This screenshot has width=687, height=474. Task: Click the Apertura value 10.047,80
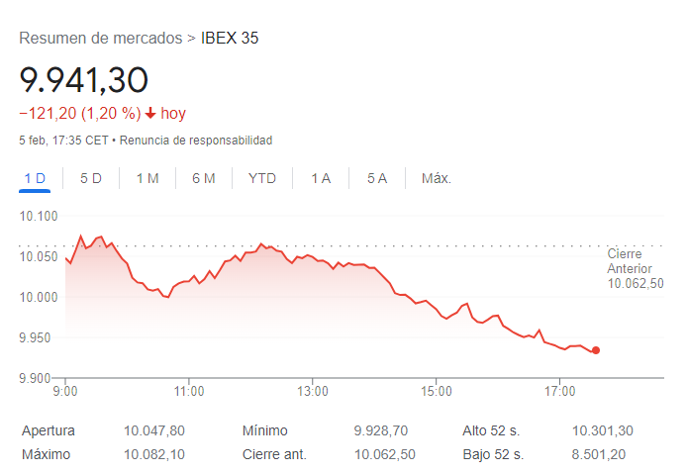(x=154, y=430)
